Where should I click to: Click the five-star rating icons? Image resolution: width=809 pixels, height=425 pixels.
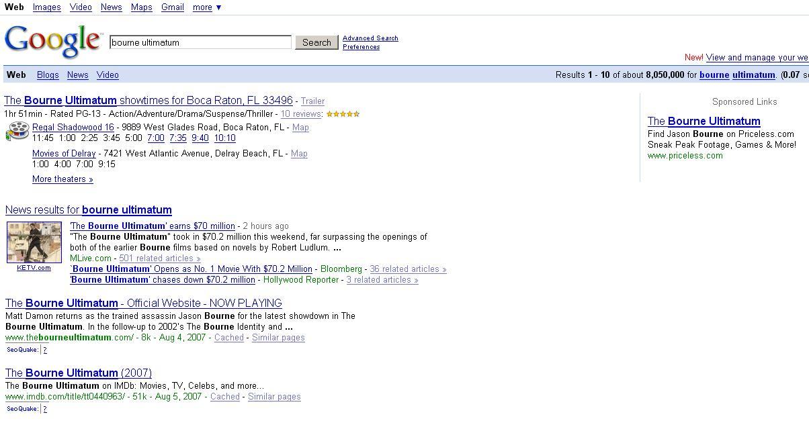(x=343, y=114)
